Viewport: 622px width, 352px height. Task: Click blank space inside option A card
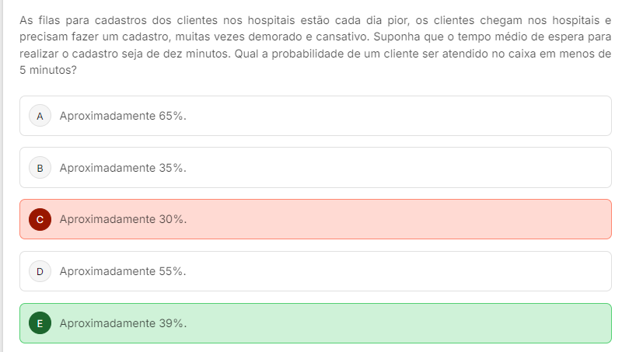point(397,116)
